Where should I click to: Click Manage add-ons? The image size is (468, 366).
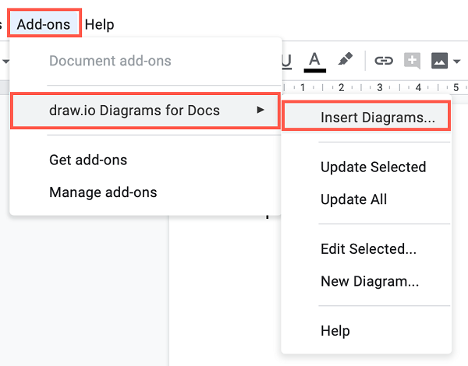pos(145,192)
